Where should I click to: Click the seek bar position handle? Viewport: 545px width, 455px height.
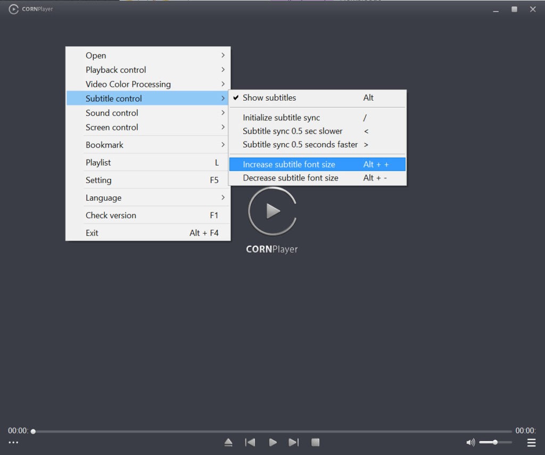[33, 432]
